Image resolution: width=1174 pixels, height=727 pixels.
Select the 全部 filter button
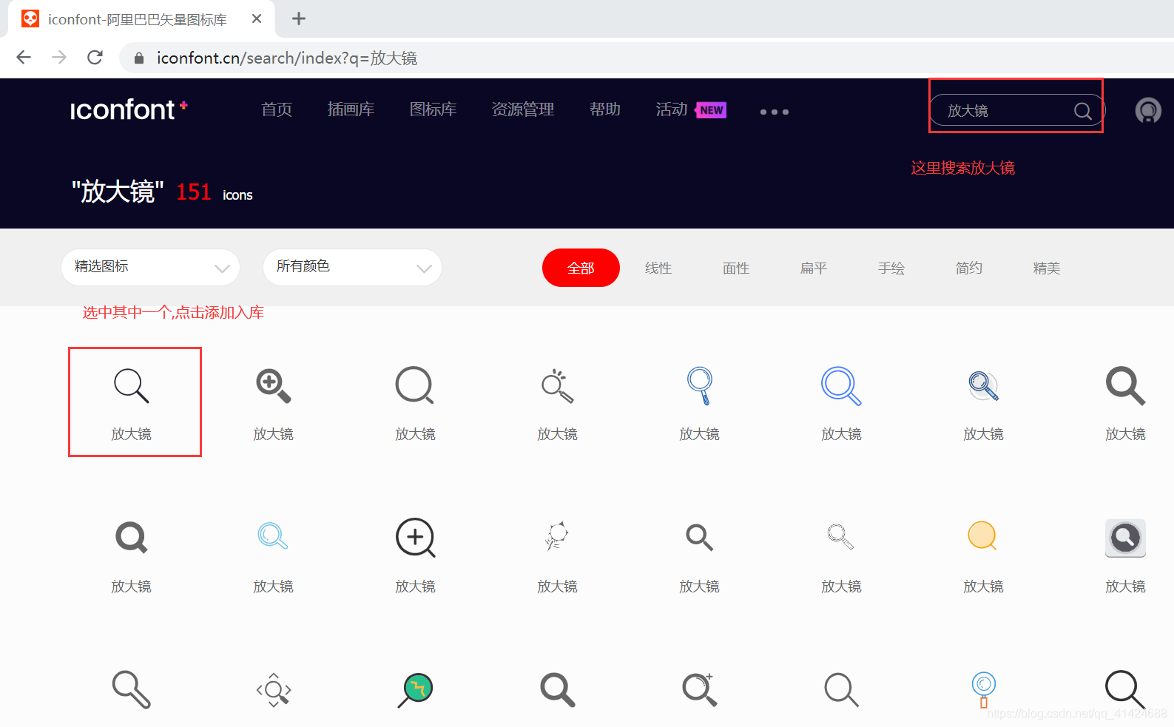pos(581,268)
